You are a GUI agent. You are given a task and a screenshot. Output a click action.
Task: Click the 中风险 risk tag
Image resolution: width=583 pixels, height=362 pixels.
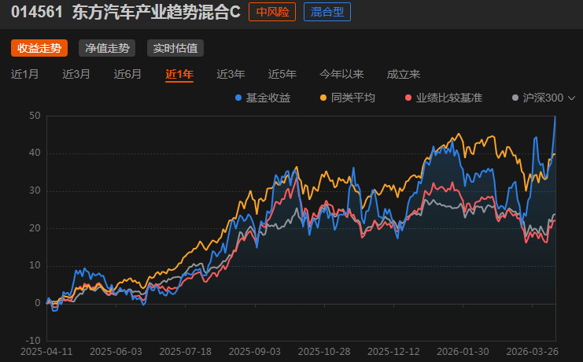click(272, 12)
